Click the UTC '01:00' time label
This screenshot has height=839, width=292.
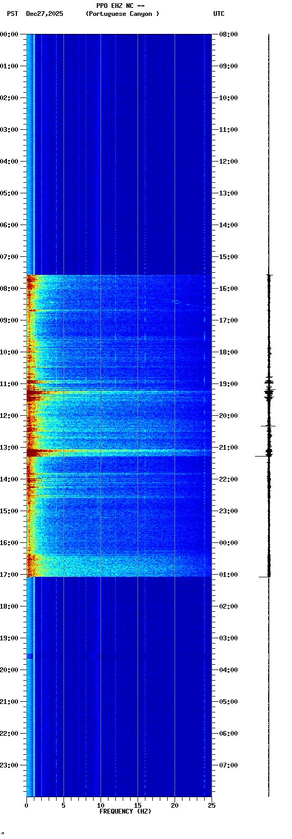229,575
